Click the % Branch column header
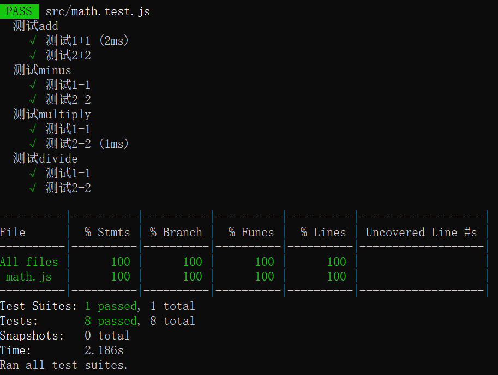Viewport: 498px width, 375px height. click(x=176, y=233)
